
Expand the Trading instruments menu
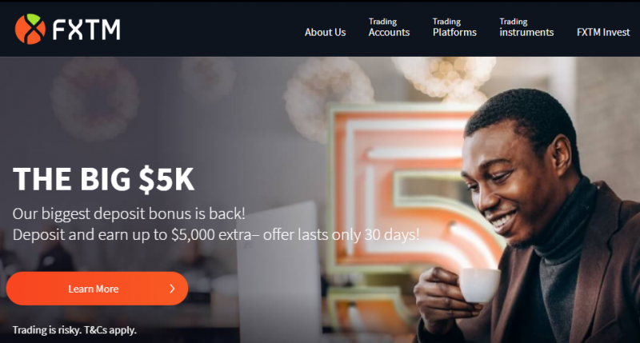[526, 27]
